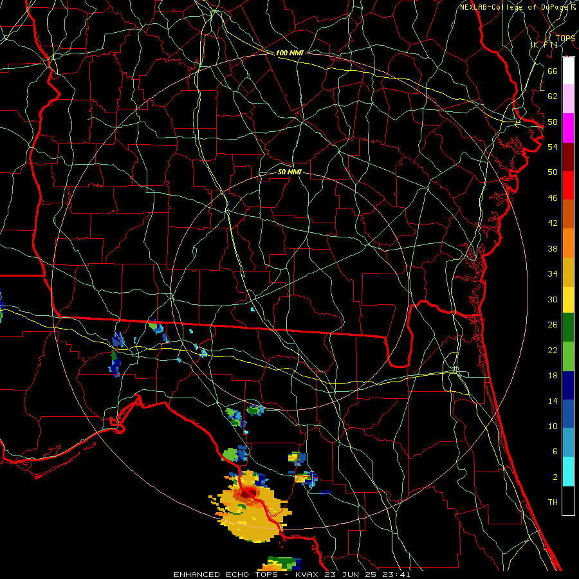Image resolution: width=579 pixels, height=579 pixels.
Task: Click the K FT units label
Action: (x=544, y=44)
